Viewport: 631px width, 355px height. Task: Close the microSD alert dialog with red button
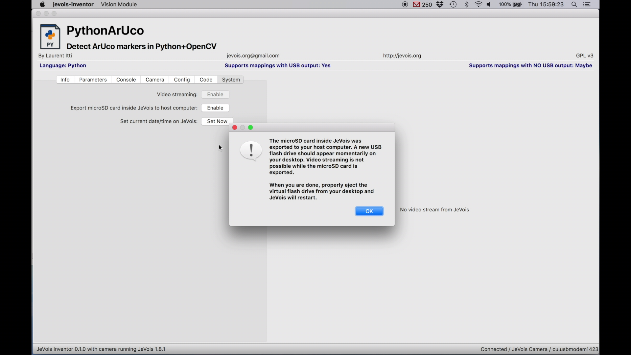tap(235, 128)
